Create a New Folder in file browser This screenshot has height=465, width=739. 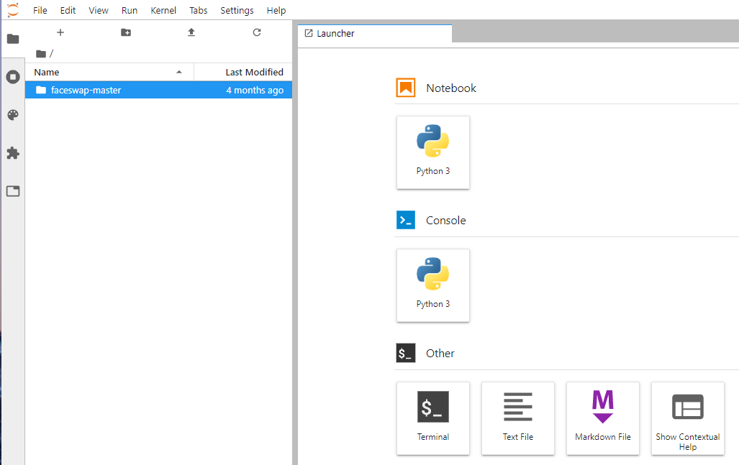tap(126, 32)
